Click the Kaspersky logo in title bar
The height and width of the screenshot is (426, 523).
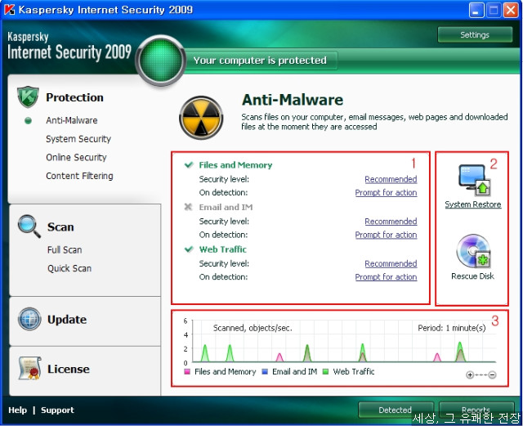pyautogui.click(x=9, y=10)
